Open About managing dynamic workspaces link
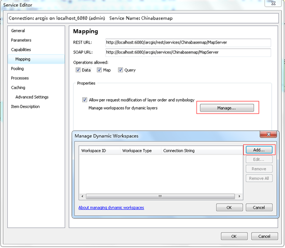Screen dimensions: 285x248 pos(111,207)
